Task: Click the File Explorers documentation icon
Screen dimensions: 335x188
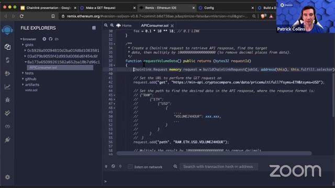Action: click(x=94, y=28)
